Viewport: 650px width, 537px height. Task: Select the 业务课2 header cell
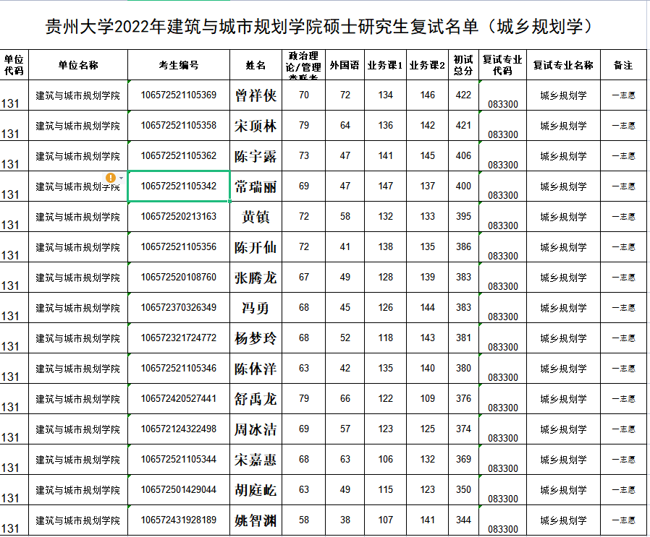click(427, 65)
